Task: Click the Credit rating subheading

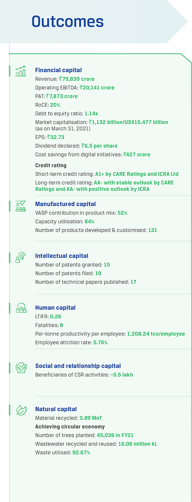Action: pyautogui.click(x=51, y=165)
